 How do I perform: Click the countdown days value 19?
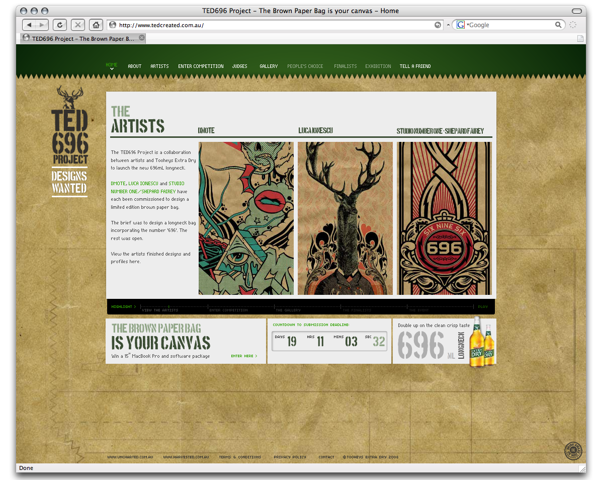click(292, 342)
